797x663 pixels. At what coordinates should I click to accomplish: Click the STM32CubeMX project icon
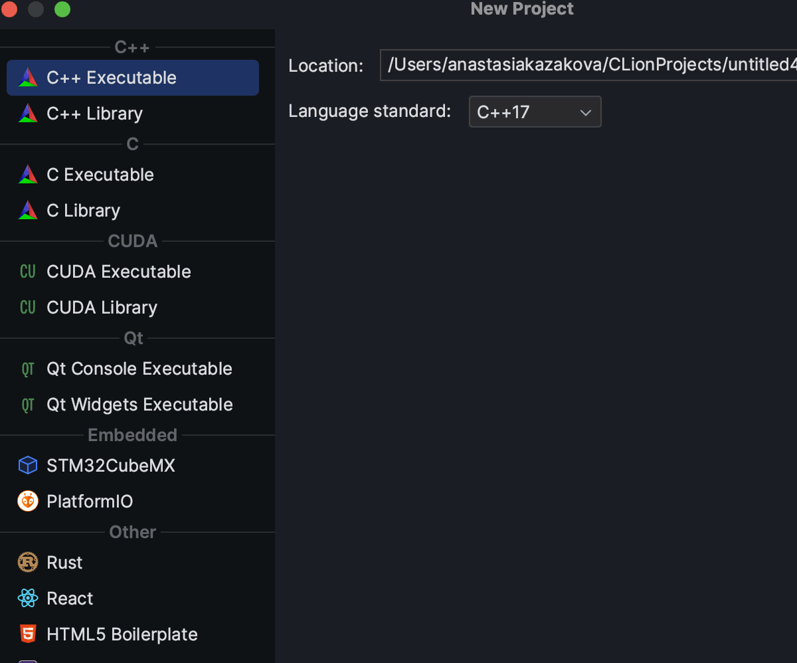click(x=27, y=465)
